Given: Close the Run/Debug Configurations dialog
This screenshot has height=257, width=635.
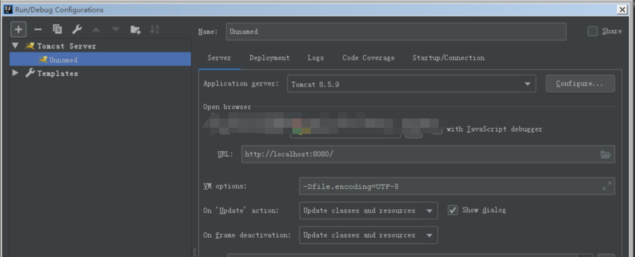Looking at the screenshot, I should coord(623,10).
